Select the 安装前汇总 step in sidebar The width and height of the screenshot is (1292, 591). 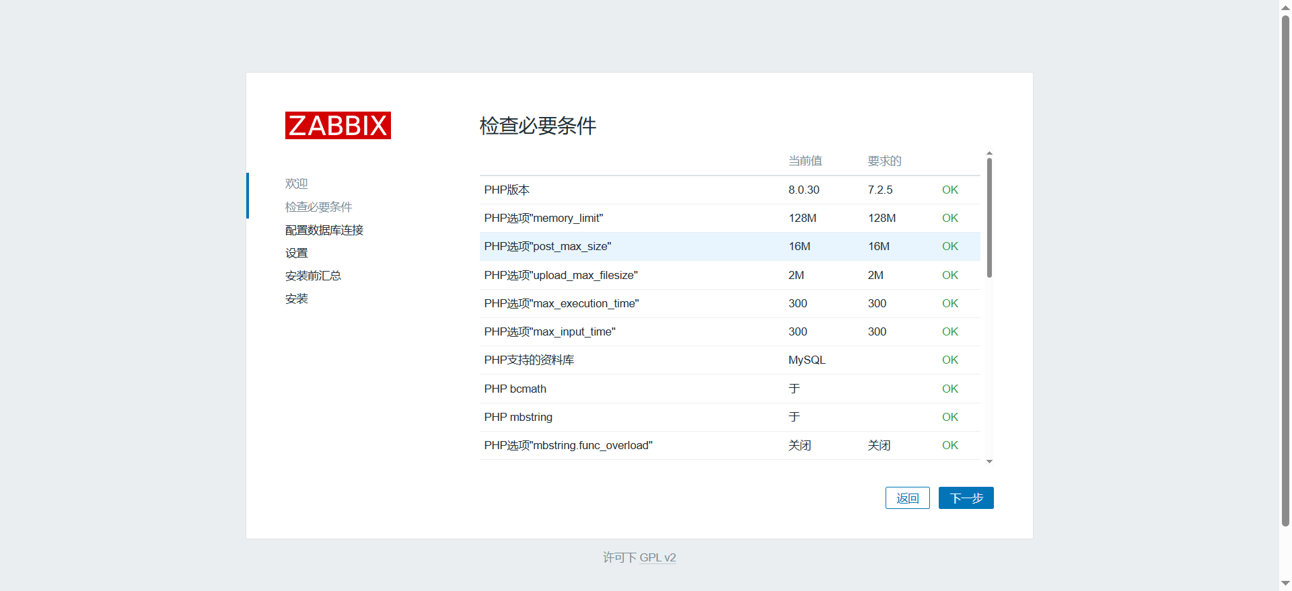point(313,276)
